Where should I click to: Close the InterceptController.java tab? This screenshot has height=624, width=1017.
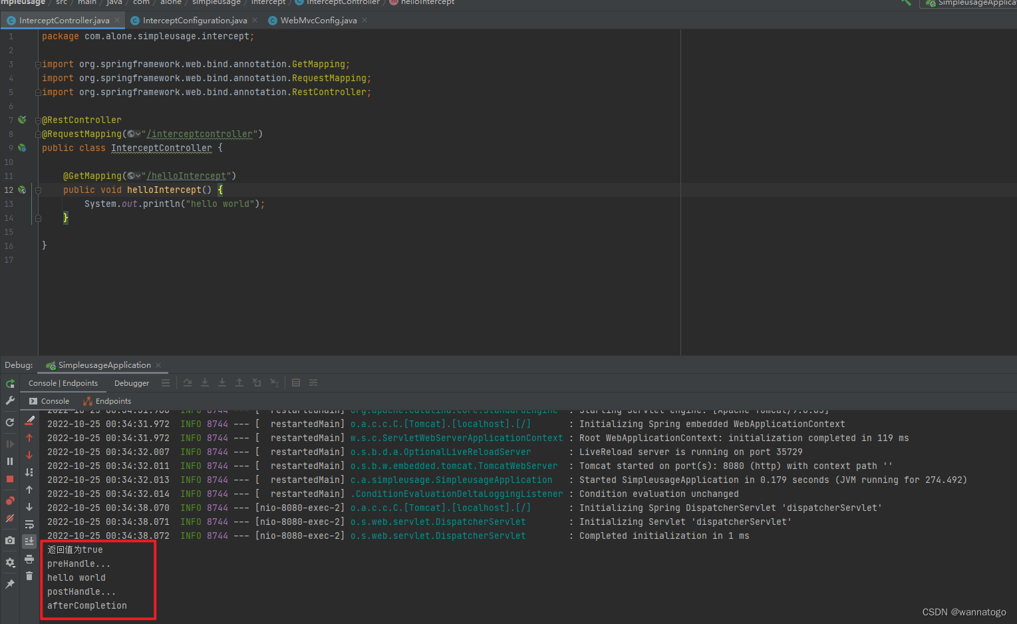117,21
